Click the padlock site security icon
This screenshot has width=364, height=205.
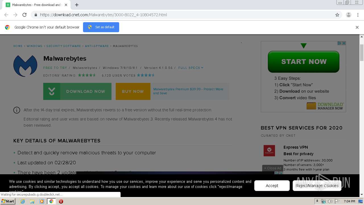[36, 15]
